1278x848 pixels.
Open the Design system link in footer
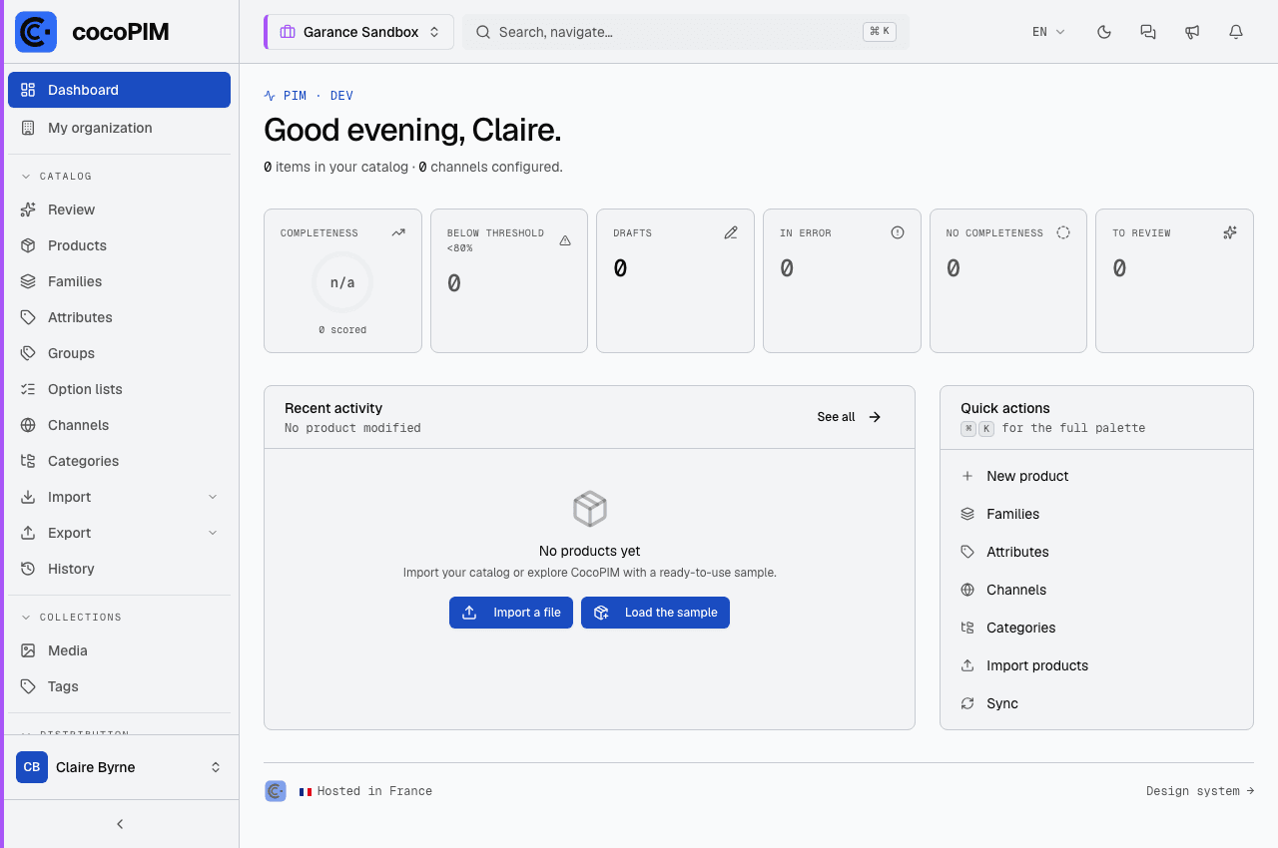1200,791
